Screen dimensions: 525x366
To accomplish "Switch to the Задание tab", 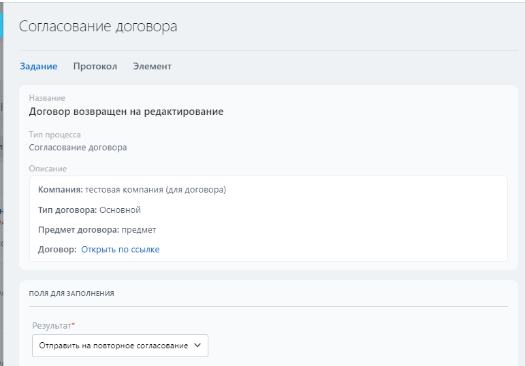I will click(39, 66).
